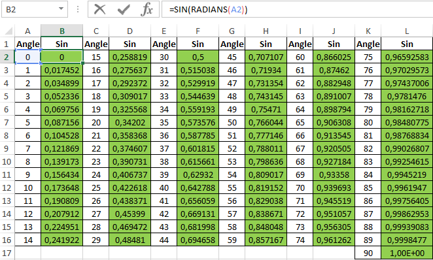
Task: Select column C header
Action: coord(96,31)
